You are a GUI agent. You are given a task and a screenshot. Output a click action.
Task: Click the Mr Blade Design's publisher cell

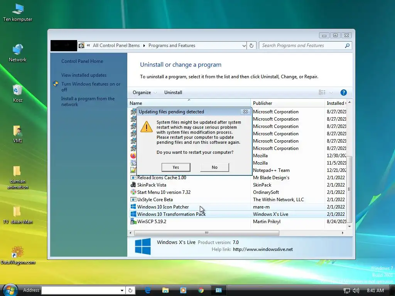click(271, 177)
